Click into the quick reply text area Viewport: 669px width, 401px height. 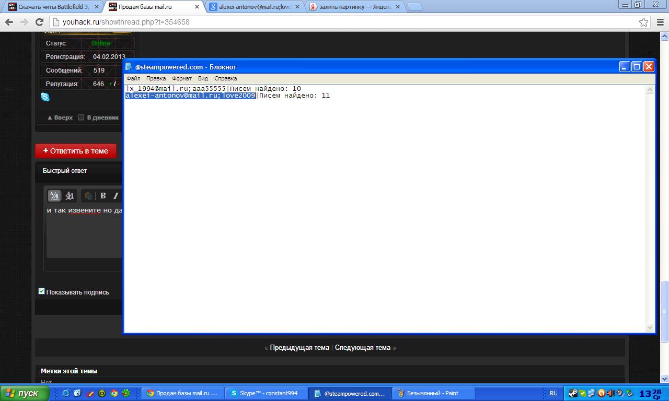(85, 231)
